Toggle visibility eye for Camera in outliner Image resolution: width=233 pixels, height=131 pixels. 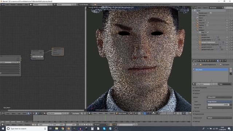tap(227, 25)
